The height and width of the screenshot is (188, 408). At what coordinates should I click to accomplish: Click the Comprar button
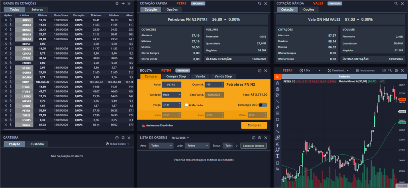coord(254,125)
